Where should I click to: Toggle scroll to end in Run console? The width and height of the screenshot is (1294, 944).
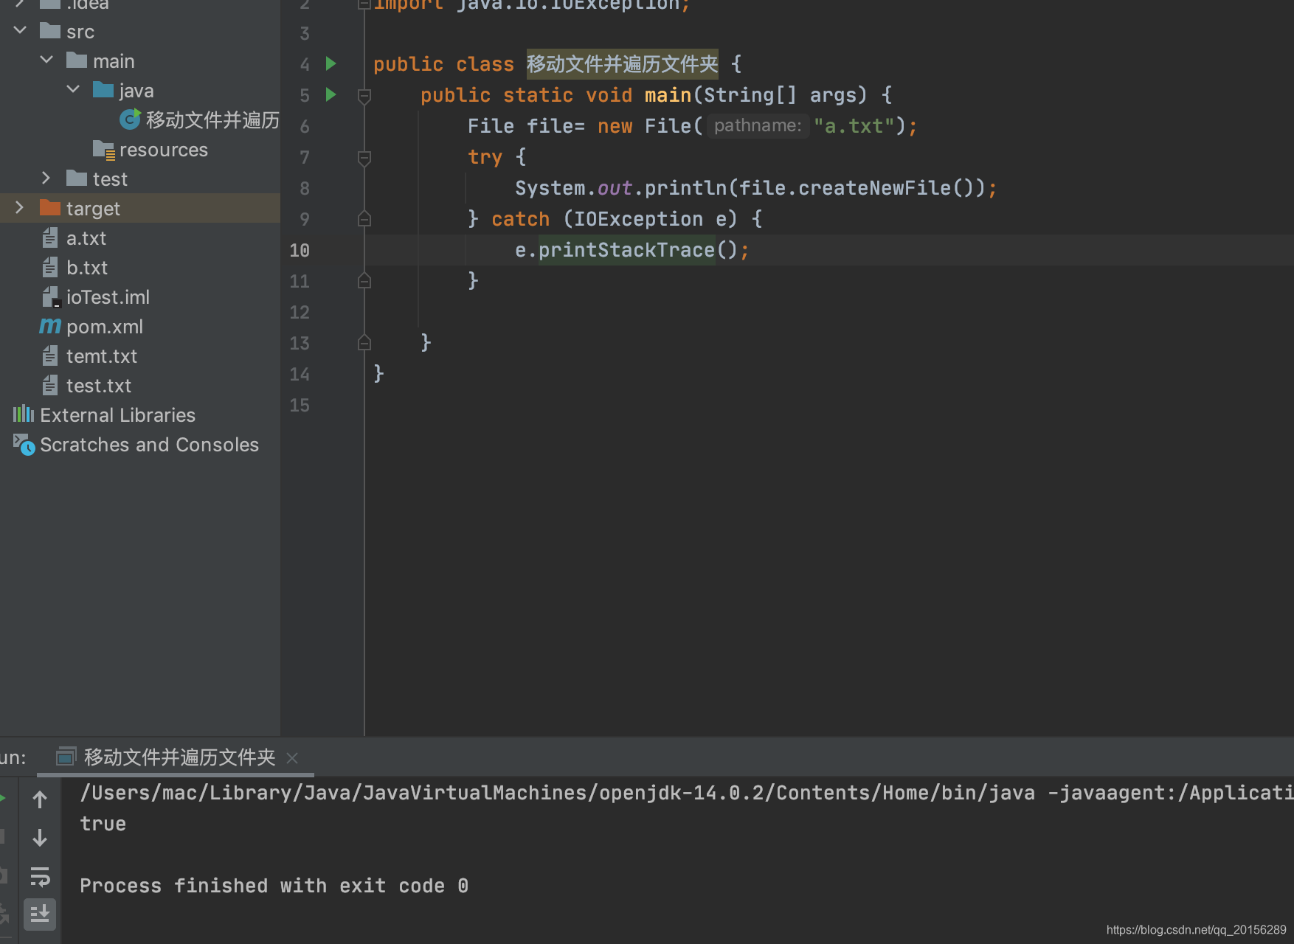click(40, 914)
